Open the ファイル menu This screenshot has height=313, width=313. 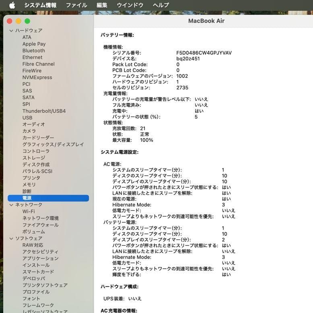76,5
